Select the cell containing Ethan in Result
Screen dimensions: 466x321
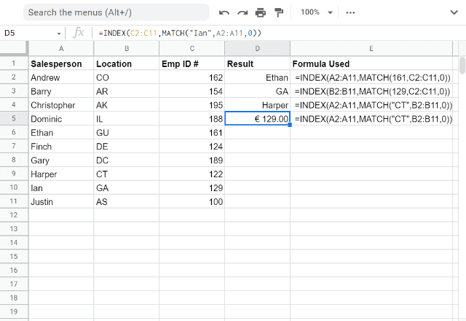257,78
